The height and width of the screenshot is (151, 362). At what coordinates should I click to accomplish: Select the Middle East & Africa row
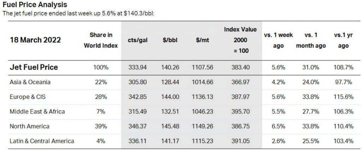click(181, 111)
